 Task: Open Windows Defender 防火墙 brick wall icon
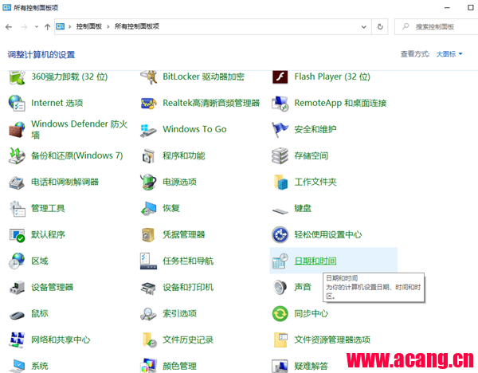tap(17, 129)
